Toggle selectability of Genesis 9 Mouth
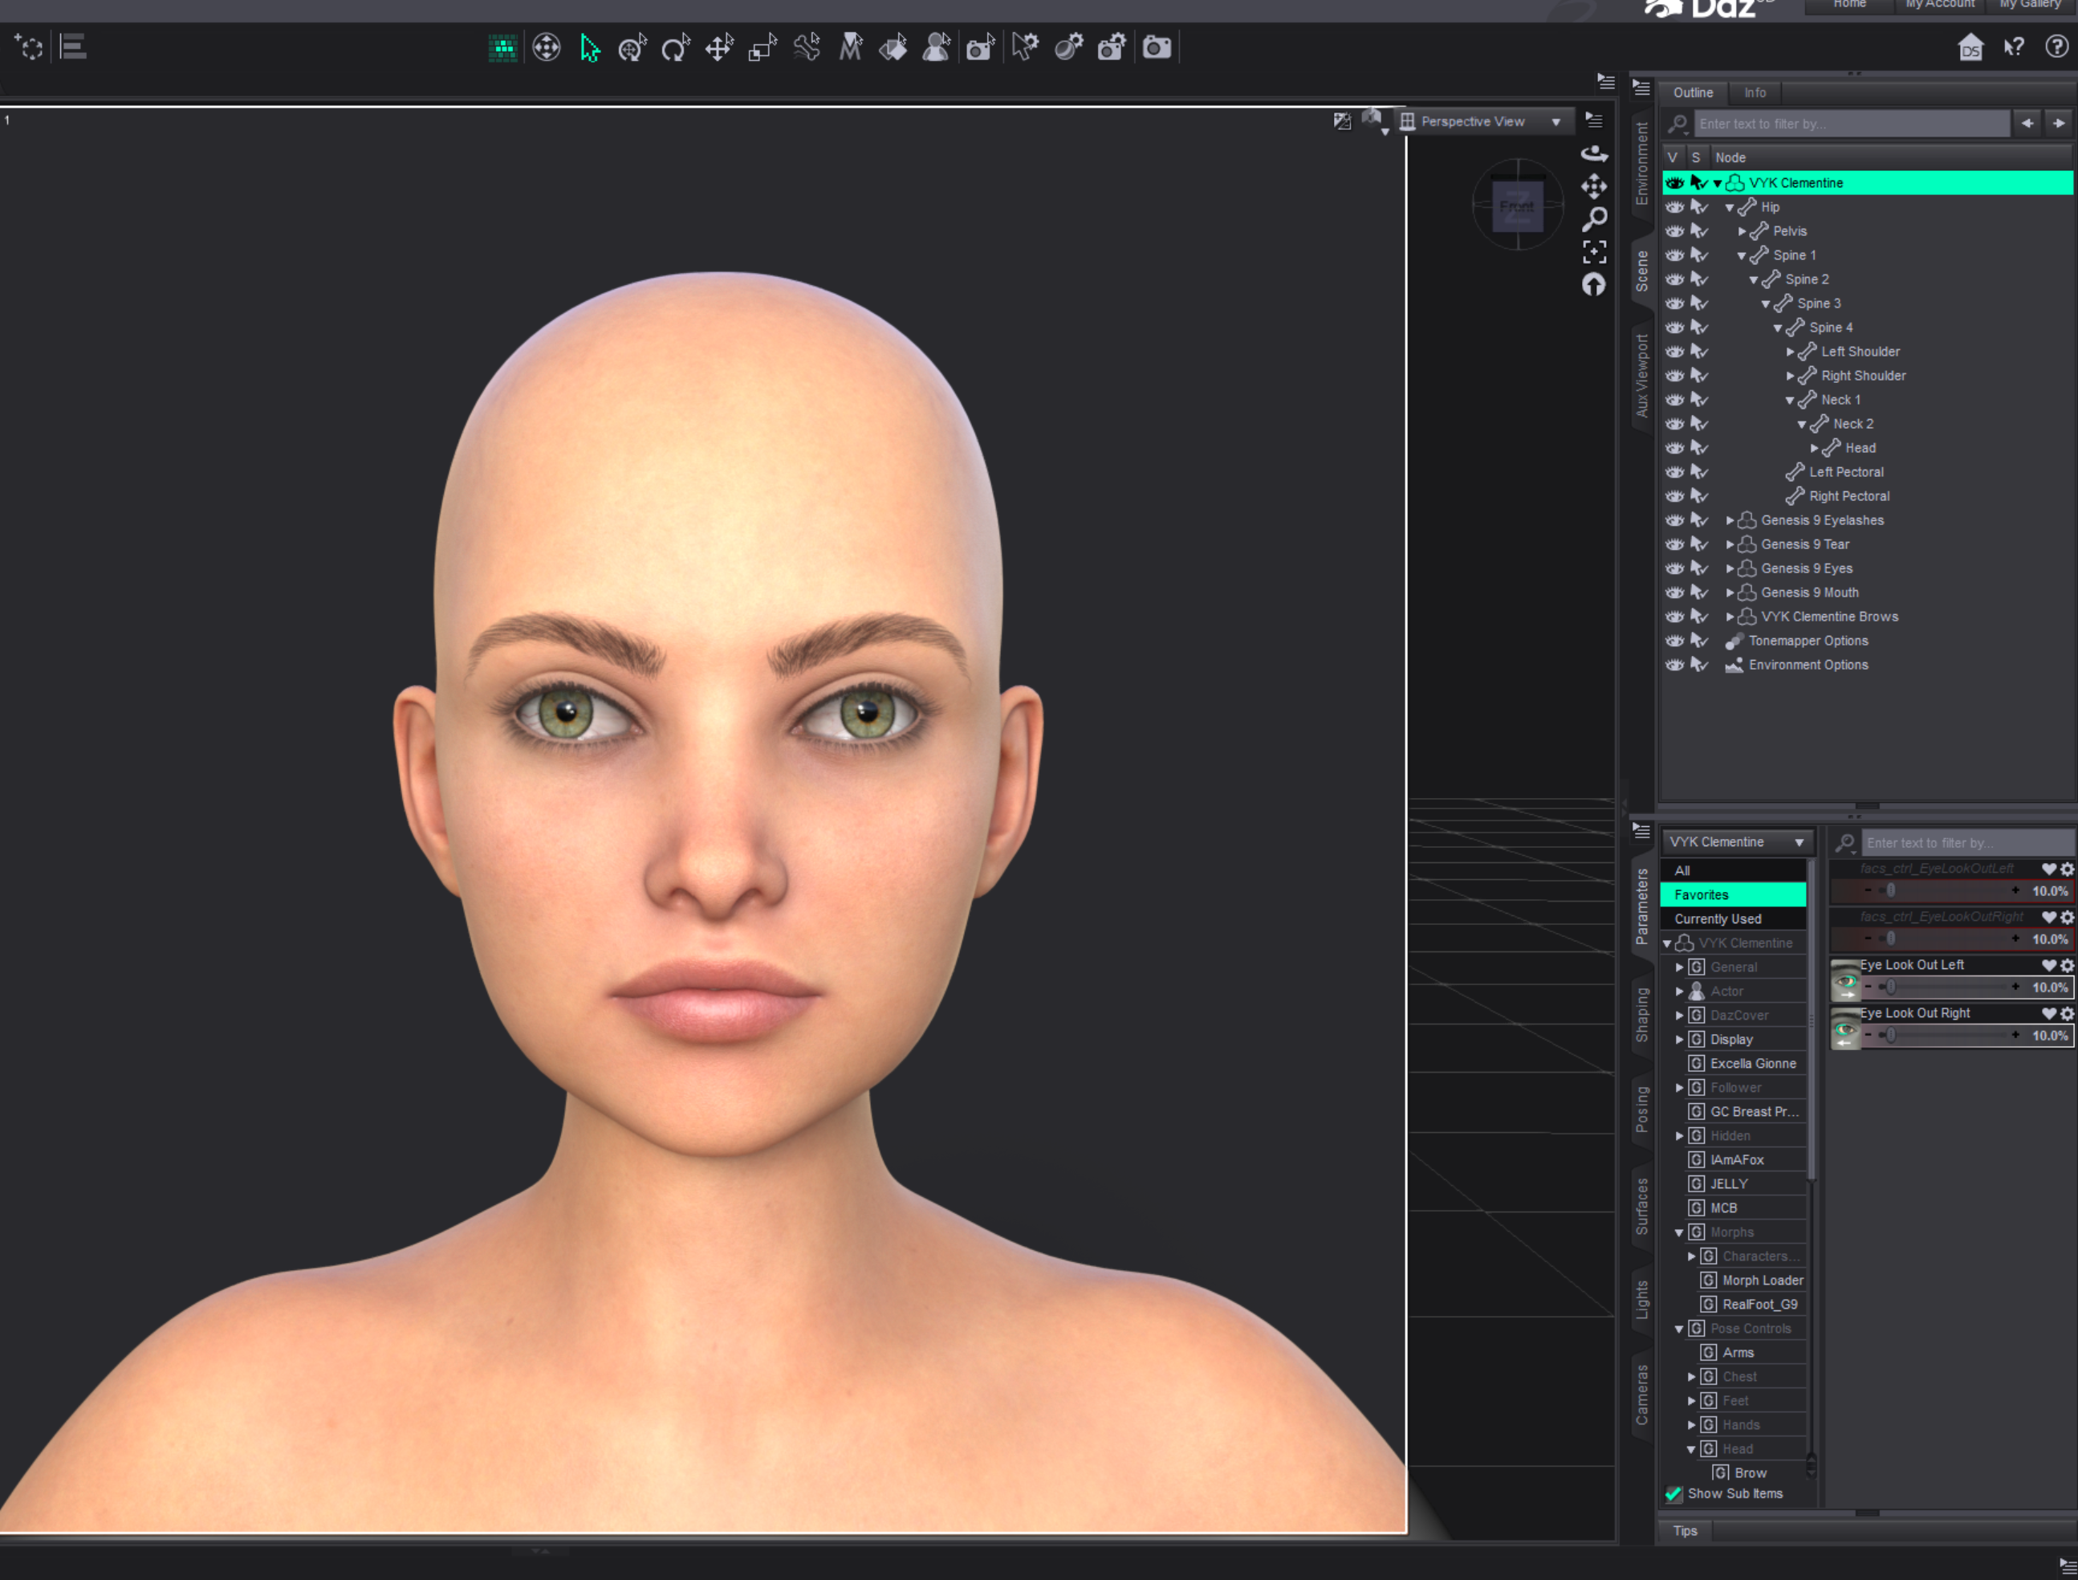 [x=1698, y=592]
